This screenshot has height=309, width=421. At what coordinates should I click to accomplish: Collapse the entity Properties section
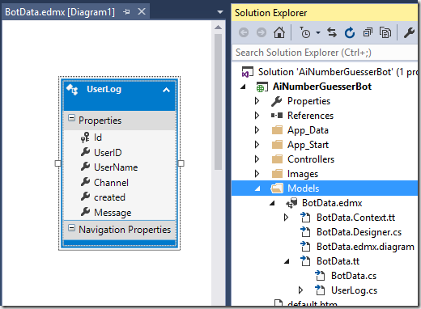click(x=71, y=118)
